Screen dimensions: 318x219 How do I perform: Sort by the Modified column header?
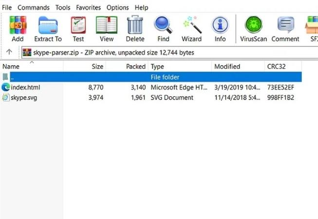(x=238, y=66)
